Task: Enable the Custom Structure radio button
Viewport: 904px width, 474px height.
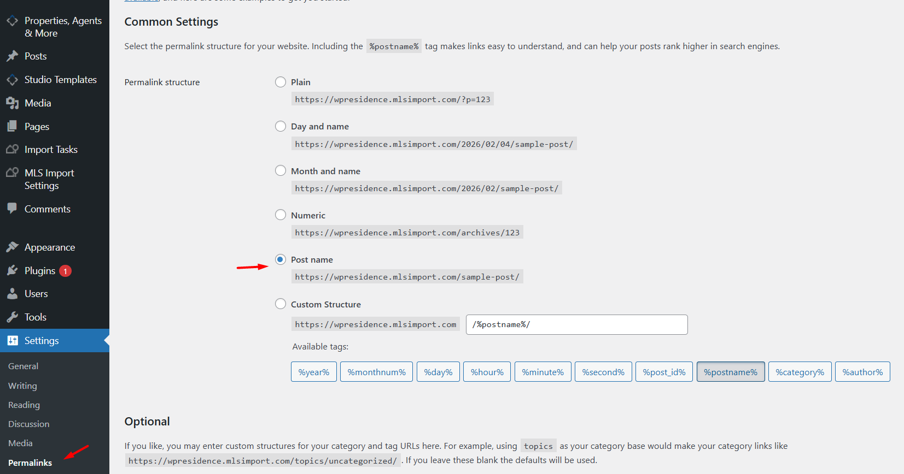Action: coord(281,304)
